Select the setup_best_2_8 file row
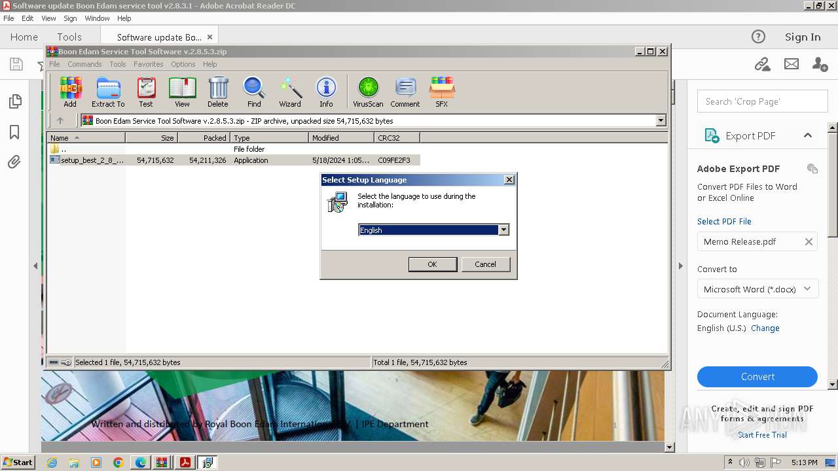838x471 pixels. [x=234, y=160]
